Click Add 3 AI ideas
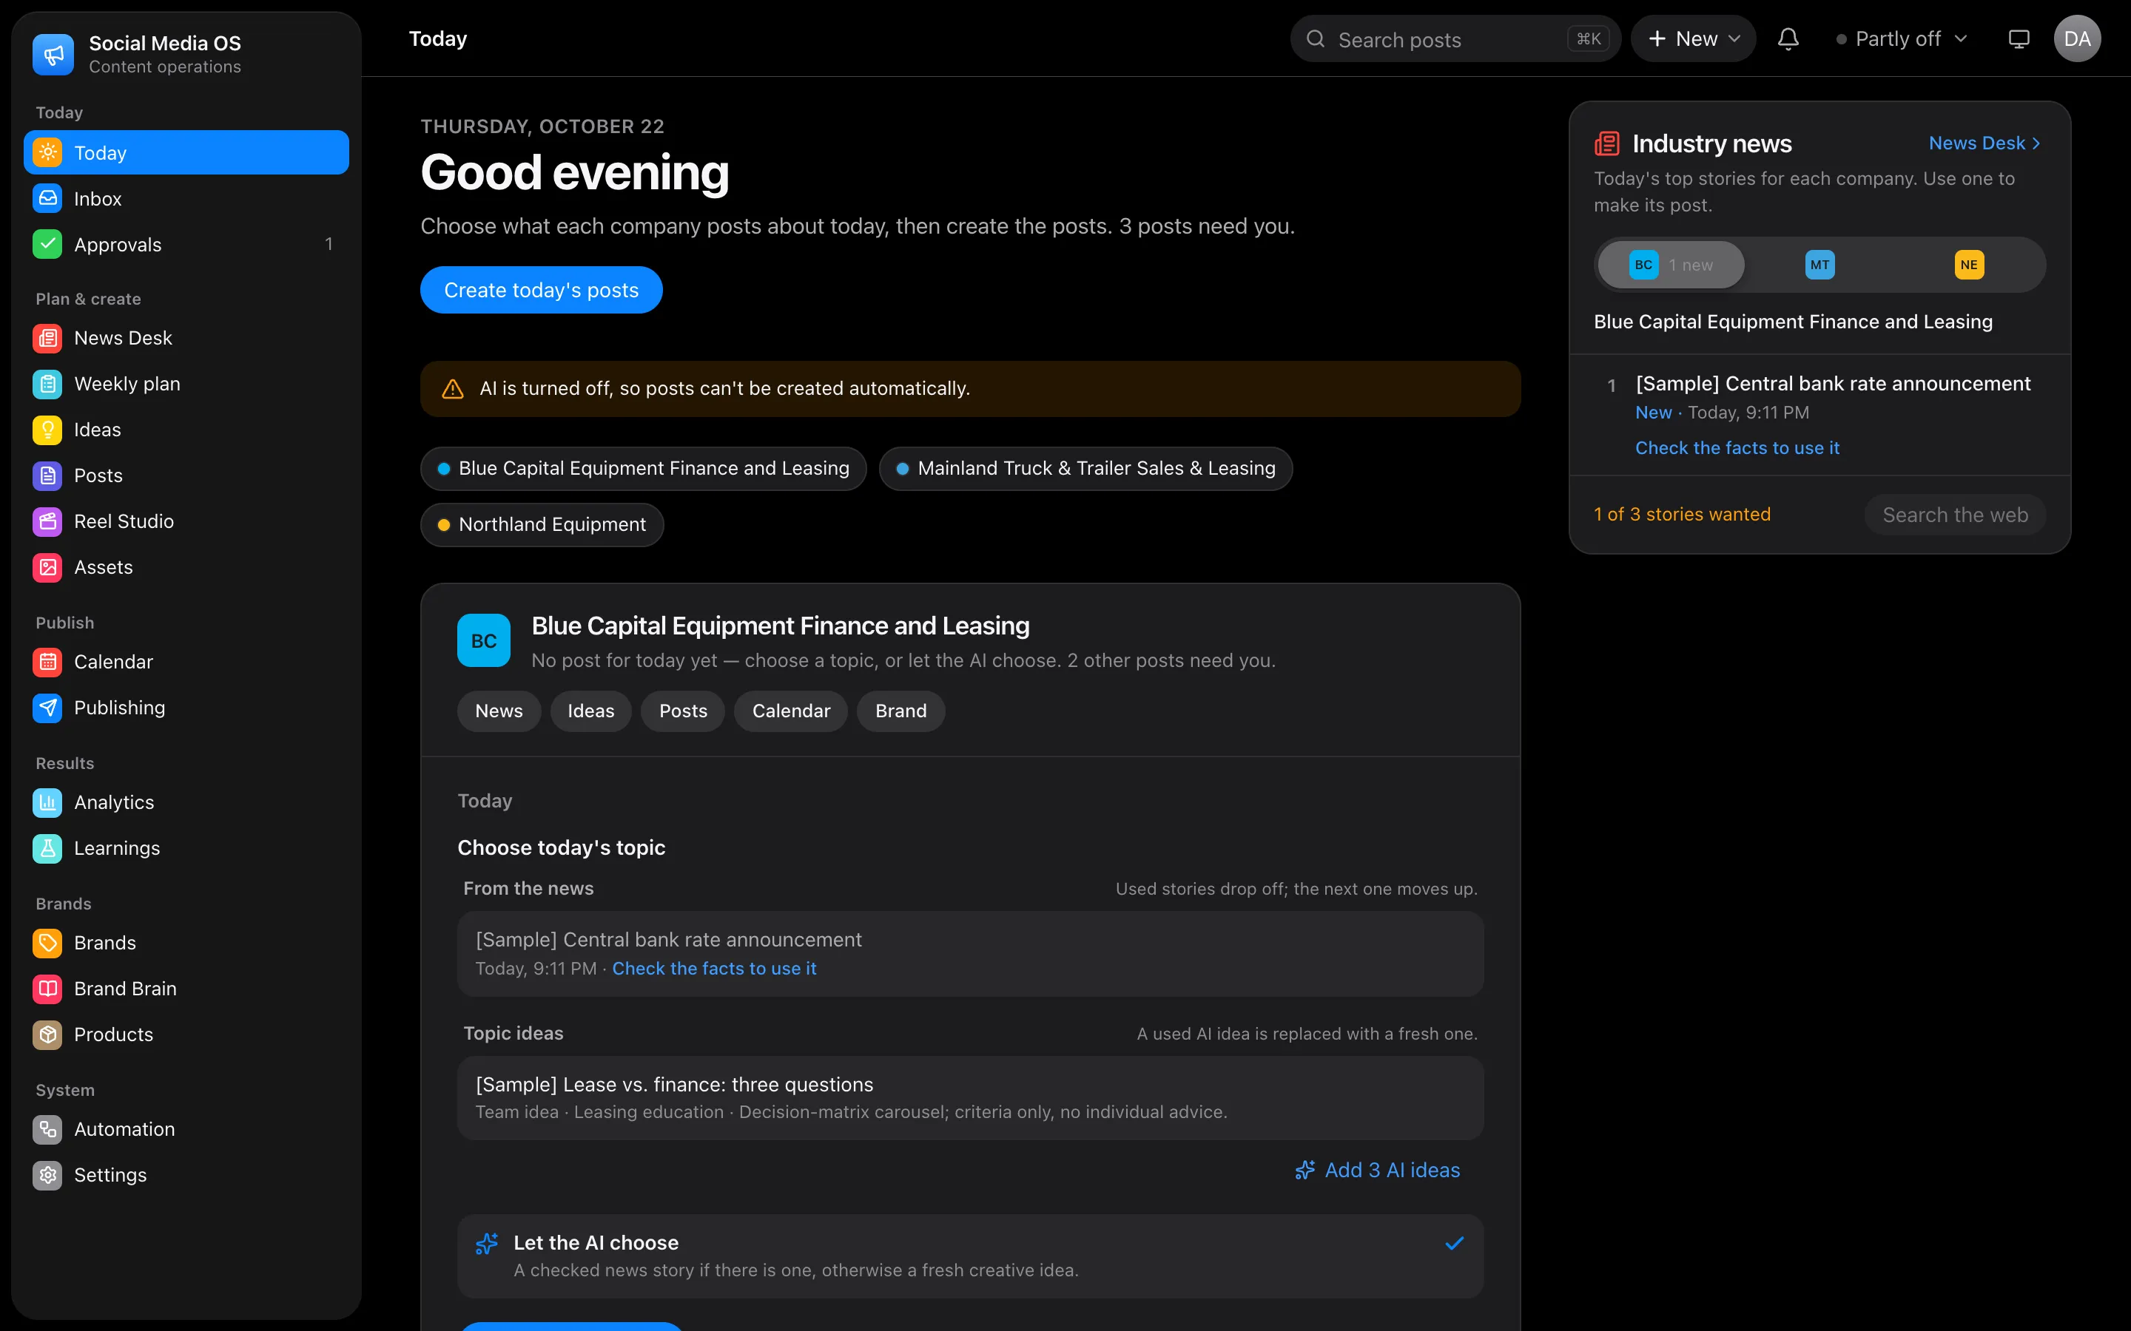This screenshot has height=1331, width=2131. click(x=1377, y=1170)
